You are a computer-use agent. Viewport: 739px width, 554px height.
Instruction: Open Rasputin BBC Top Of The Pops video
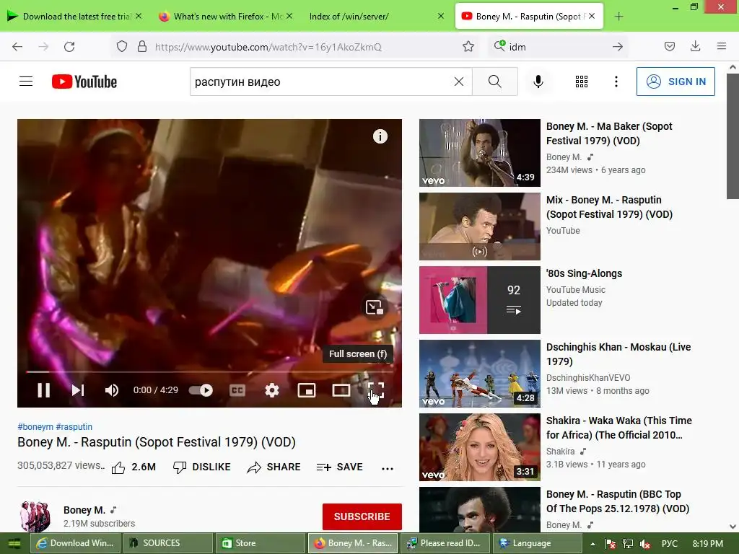480,510
